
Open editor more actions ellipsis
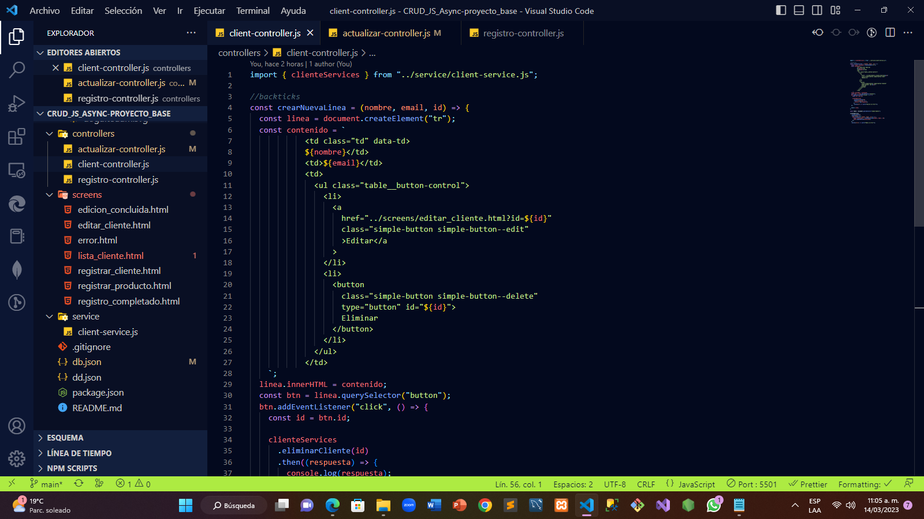(908, 33)
